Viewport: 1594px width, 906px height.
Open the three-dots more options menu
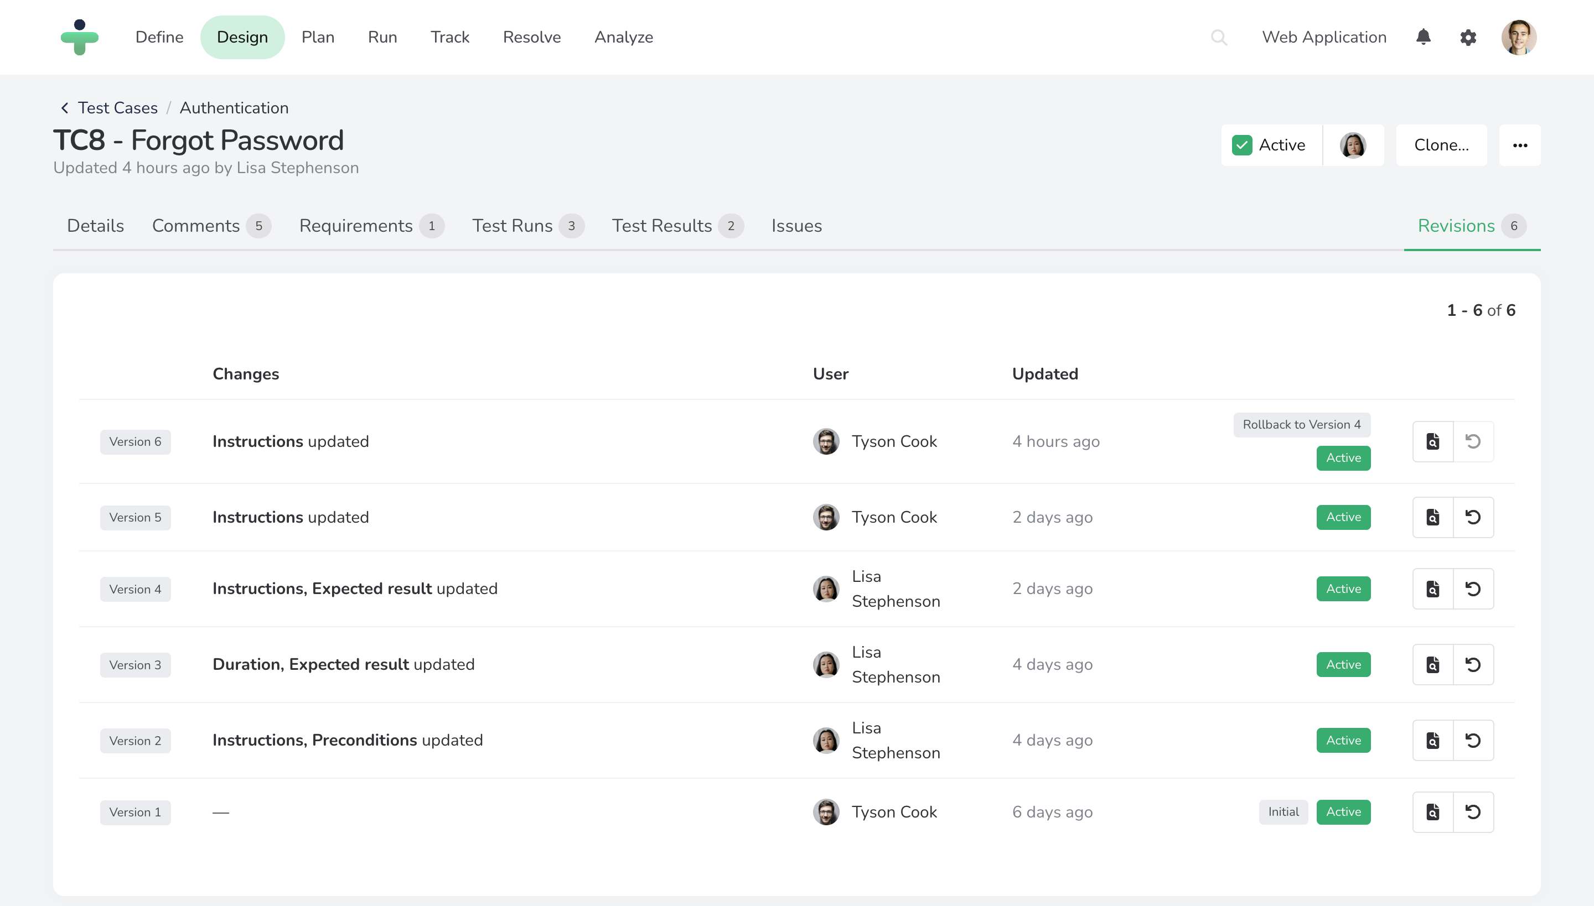coord(1520,145)
